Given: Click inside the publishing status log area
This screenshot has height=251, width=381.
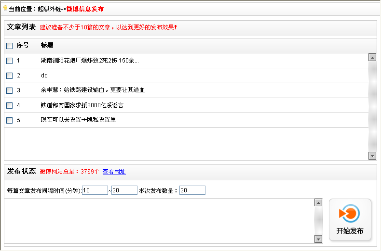Looking at the screenshot, I should pos(159,221).
